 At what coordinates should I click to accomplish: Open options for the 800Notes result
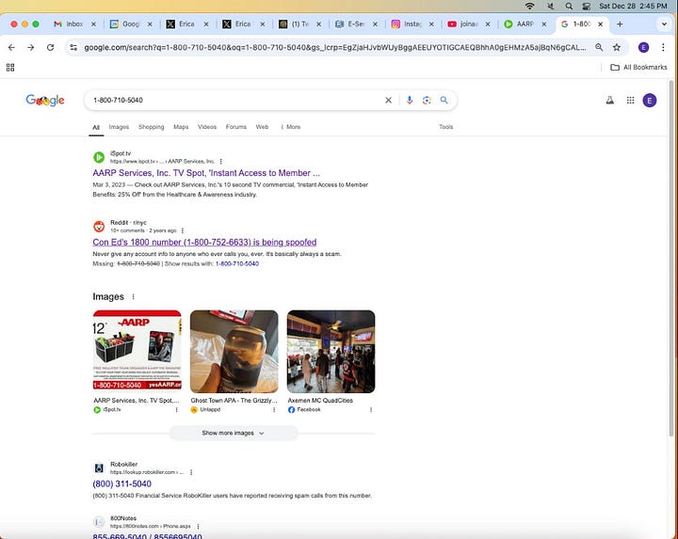[198, 527]
